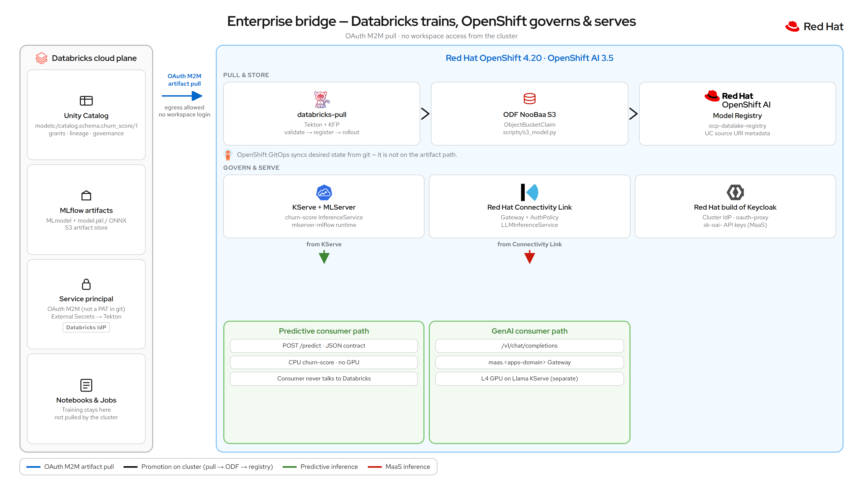Click the black Promotion on cluster legend swatch
The height and width of the screenshot is (485, 863).
(130, 467)
